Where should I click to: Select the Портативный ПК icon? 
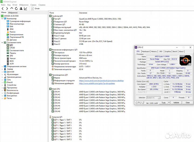(8, 37)
